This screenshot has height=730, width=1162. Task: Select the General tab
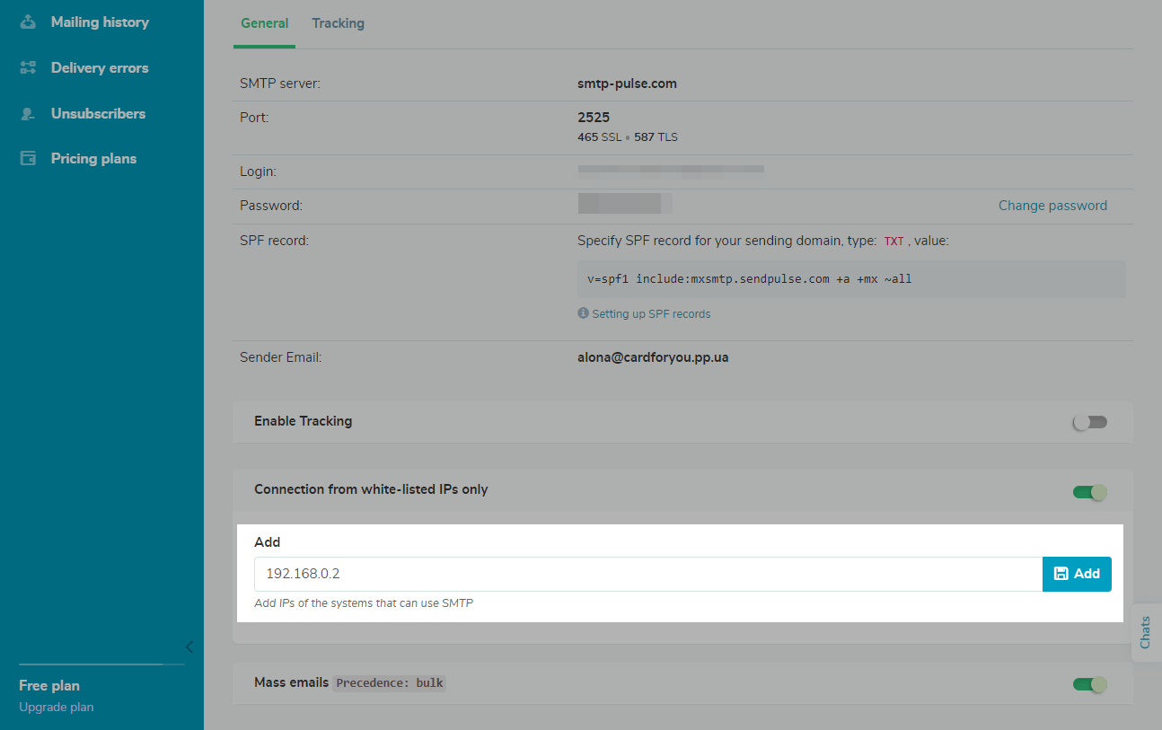coord(264,23)
